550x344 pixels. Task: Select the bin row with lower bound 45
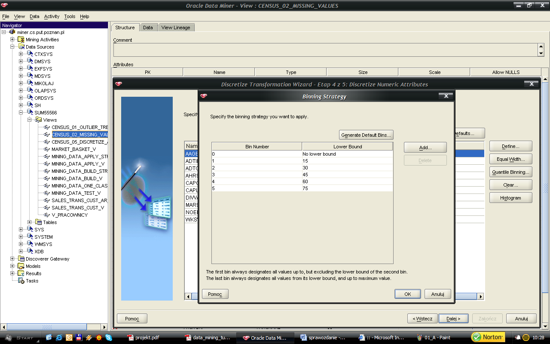click(302, 175)
